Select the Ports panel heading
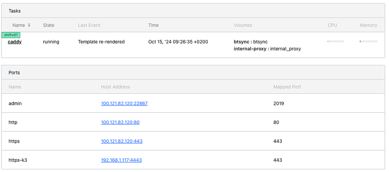 pyautogui.click(x=14, y=73)
